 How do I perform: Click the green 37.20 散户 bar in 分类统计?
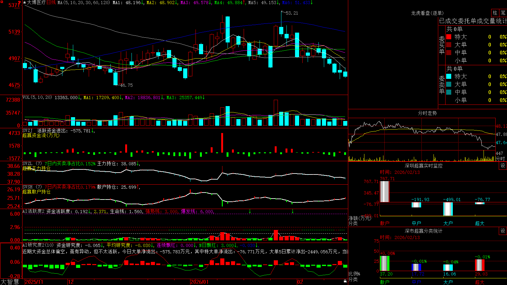coord(385,263)
